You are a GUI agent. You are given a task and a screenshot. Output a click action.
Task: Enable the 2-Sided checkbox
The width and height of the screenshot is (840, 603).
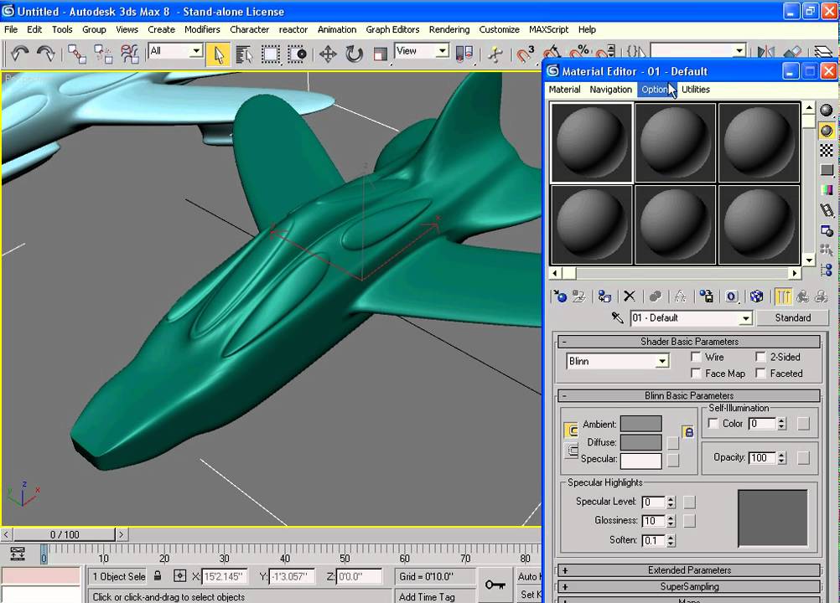click(760, 357)
